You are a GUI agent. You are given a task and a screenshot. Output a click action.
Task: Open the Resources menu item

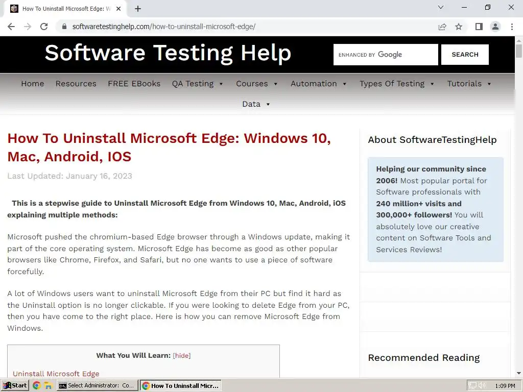coord(76,84)
